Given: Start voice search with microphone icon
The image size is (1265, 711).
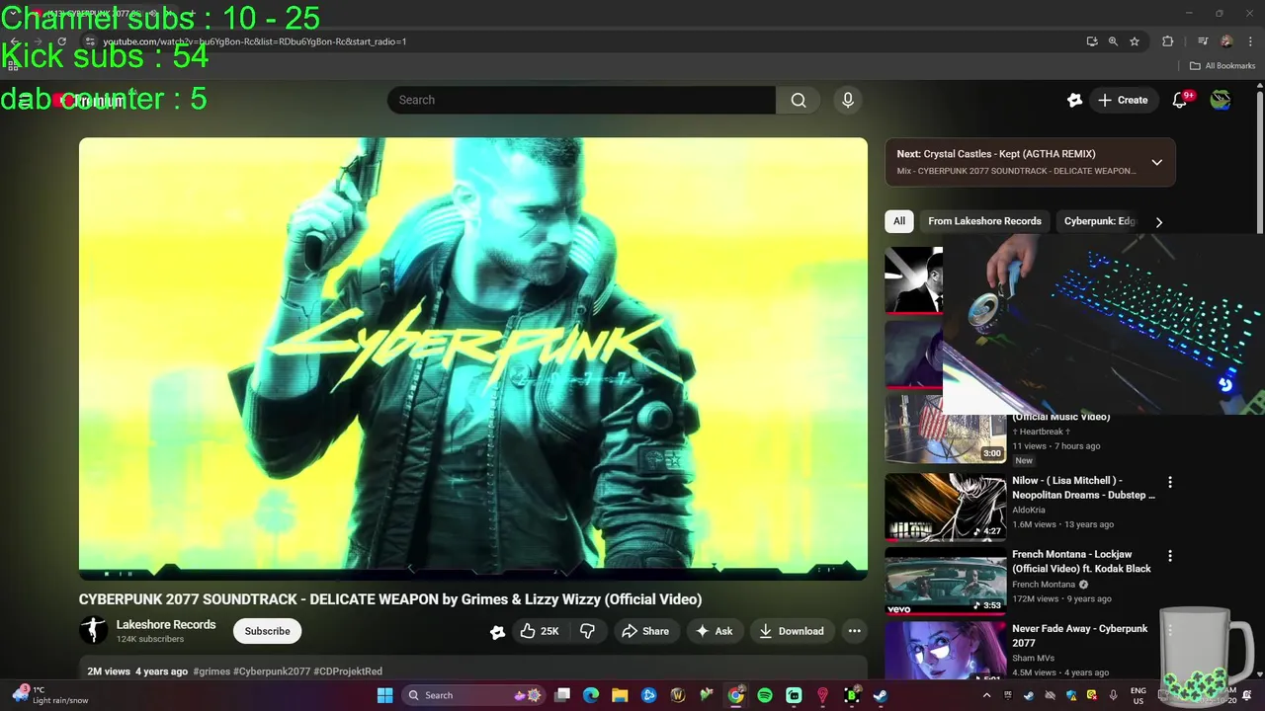Looking at the screenshot, I should [x=847, y=100].
